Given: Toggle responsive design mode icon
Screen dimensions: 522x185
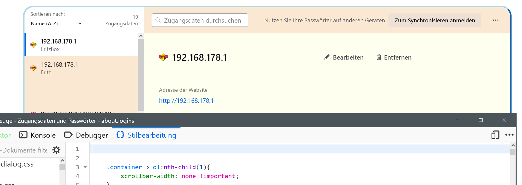Looking at the screenshot, I should click(495, 135).
